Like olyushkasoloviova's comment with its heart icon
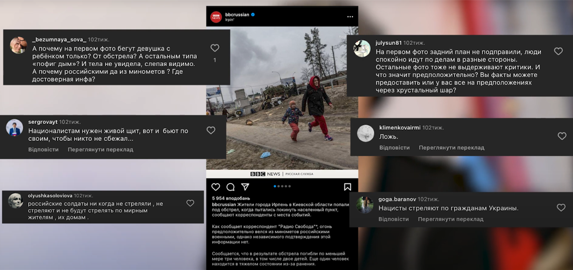The width and height of the screenshot is (573, 270). point(190,203)
